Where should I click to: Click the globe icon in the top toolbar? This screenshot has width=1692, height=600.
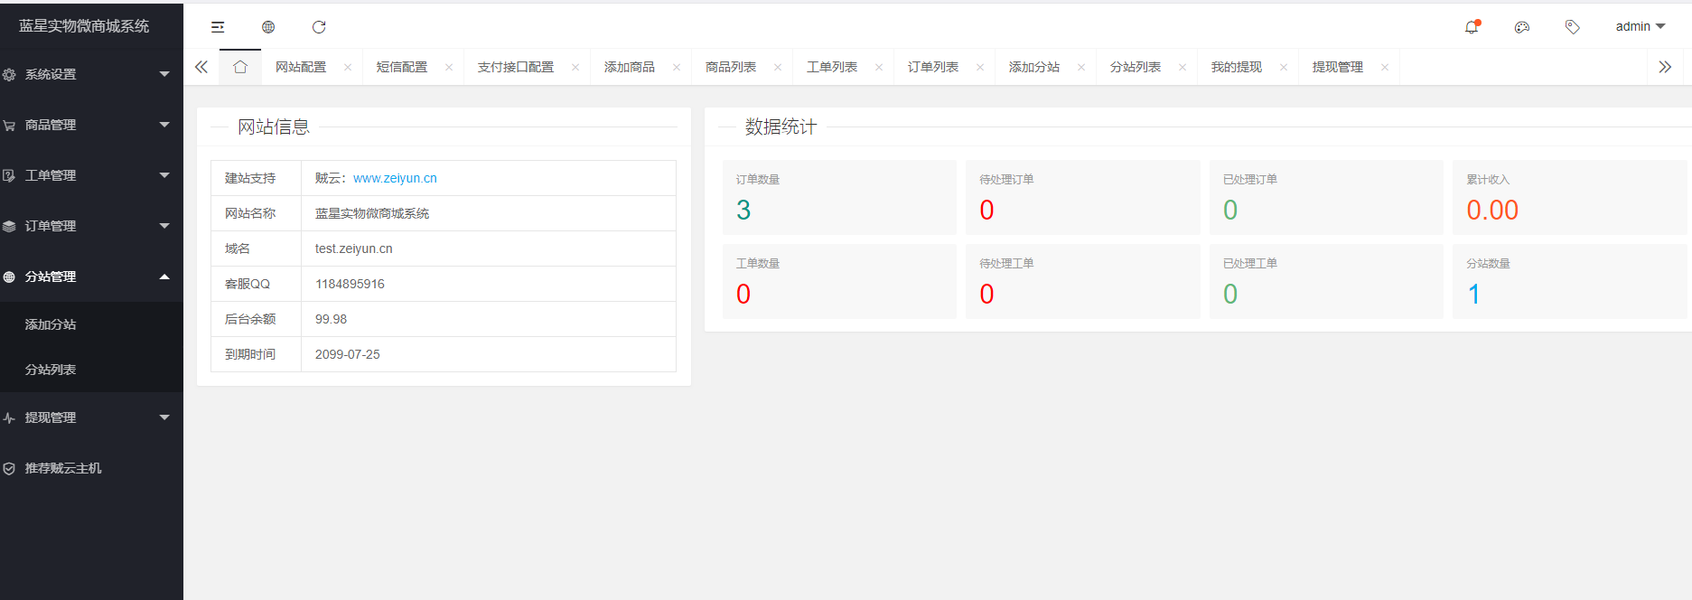(x=268, y=27)
